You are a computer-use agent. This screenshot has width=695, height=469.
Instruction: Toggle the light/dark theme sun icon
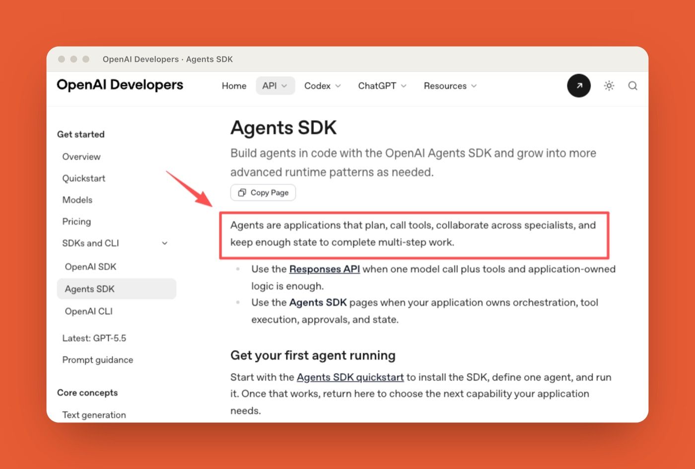tap(609, 86)
